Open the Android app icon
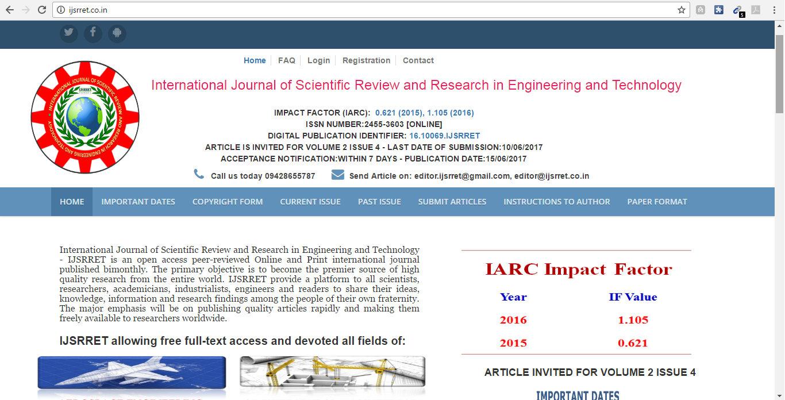 click(x=117, y=33)
